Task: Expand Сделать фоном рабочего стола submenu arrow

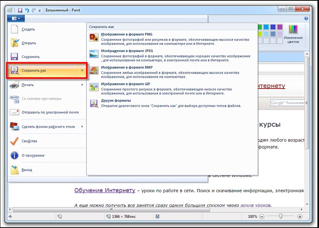Action: 82,127
